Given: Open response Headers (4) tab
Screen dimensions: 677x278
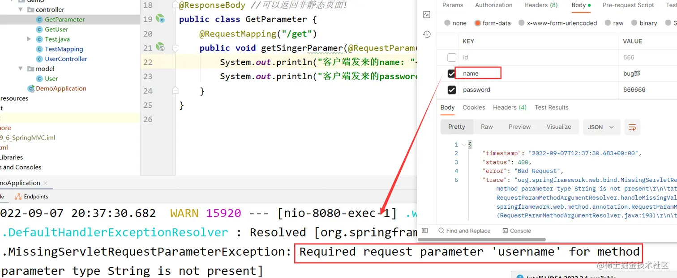Looking at the screenshot, I should 510,107.
